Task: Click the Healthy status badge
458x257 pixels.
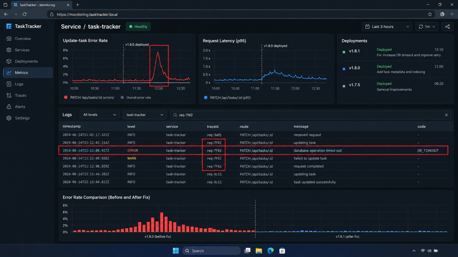Action: [138, 26]
